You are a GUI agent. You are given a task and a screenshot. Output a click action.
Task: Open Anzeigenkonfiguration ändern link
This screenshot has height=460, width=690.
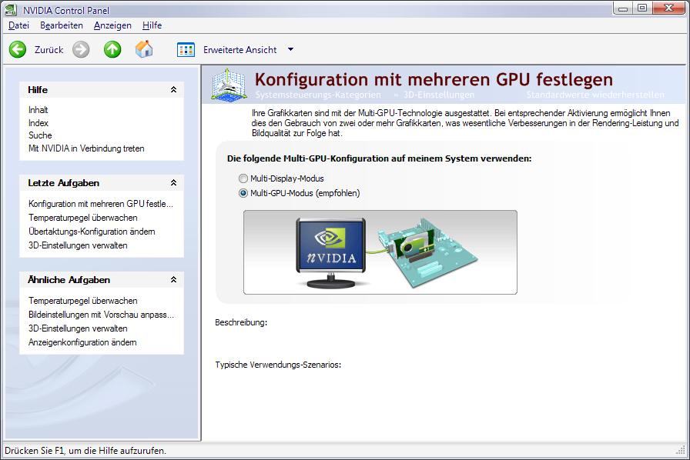coord(82,342)
